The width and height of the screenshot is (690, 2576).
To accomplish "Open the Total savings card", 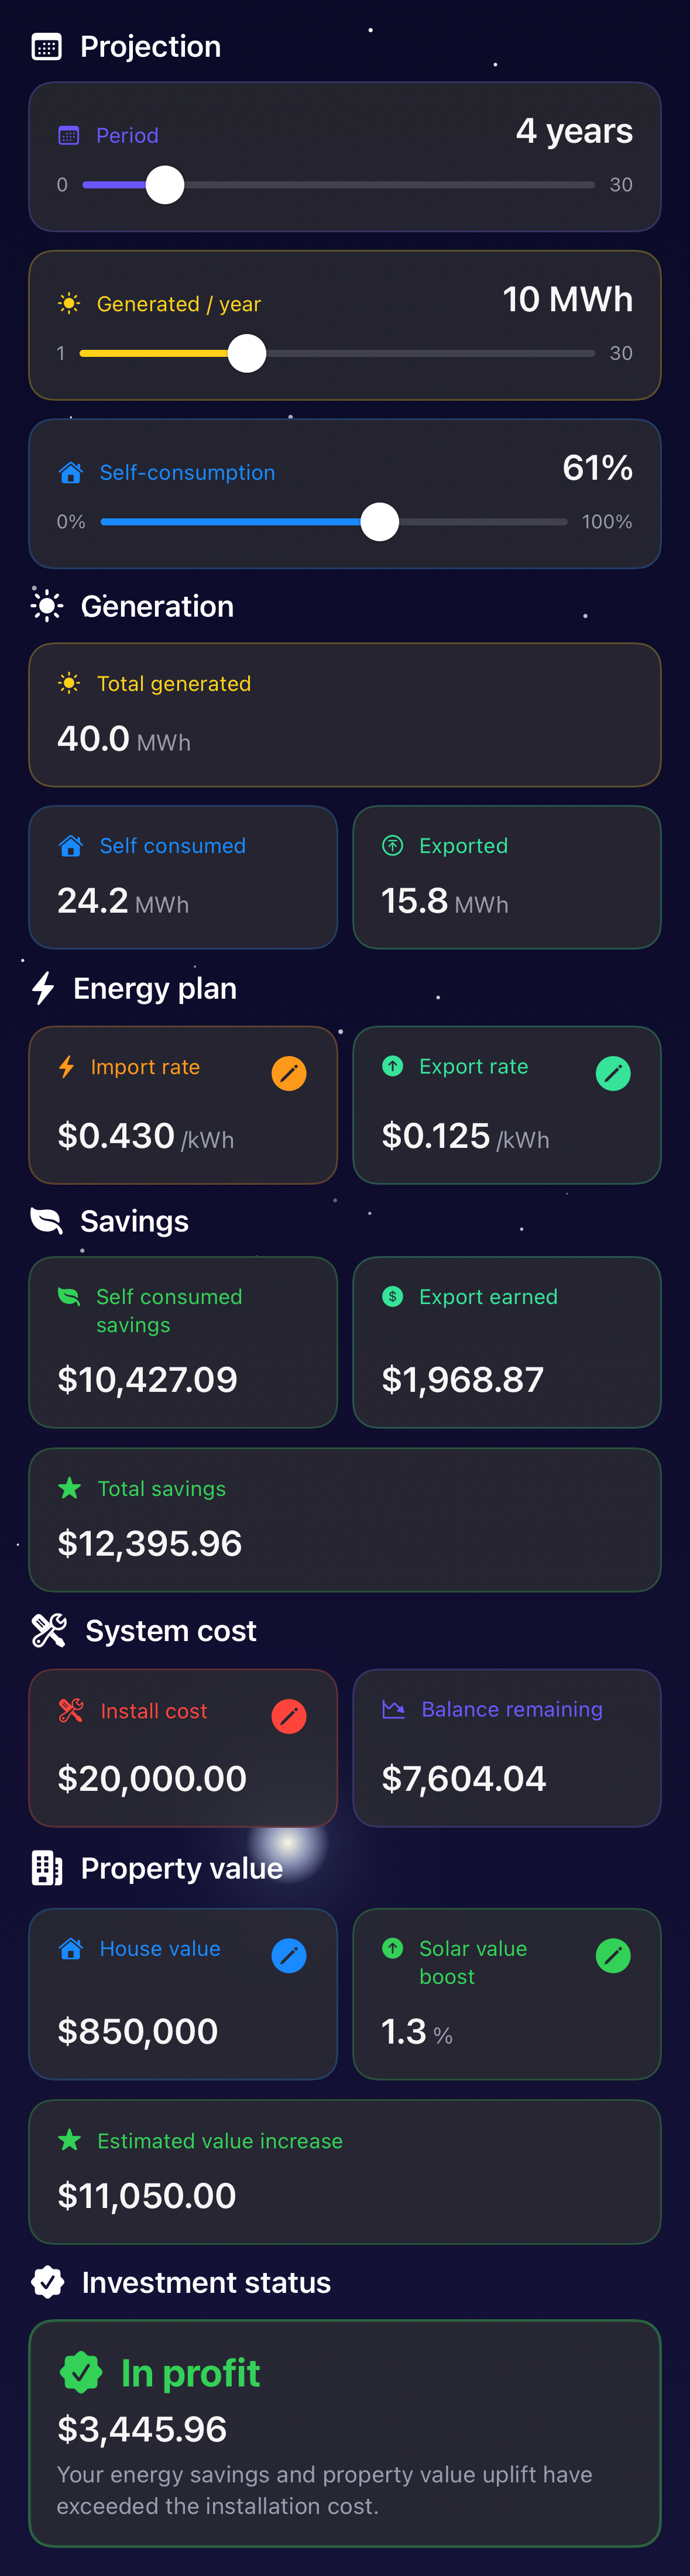I will pyautogui.click(x=345, y=1519).
